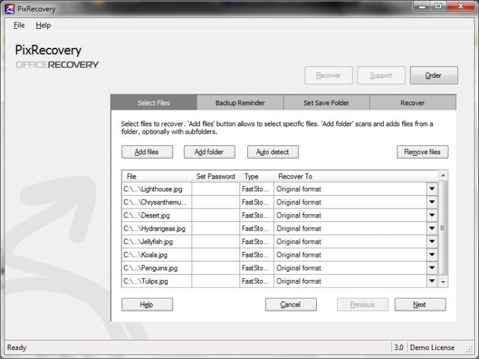Image resolution: width=479 pixels, height=359 pixels.
Task: Expand Recover To dropdown for Desert.jpg
Action: pyautogui.click(x=432, y=216)
